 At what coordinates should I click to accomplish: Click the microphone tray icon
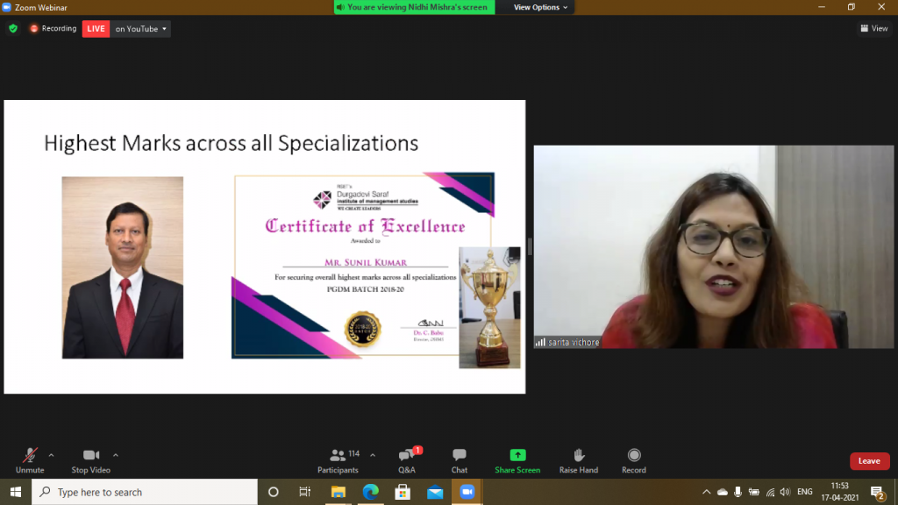click(738, 492)
